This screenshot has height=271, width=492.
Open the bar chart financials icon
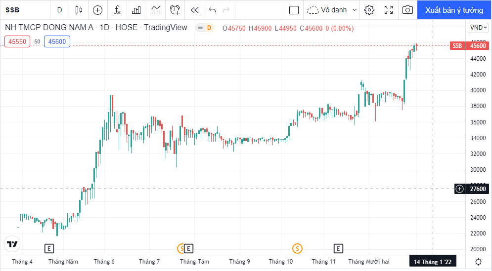point(136,10)
